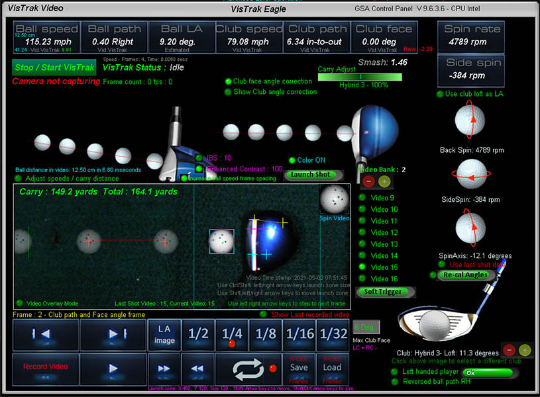Click the Re-cal Angles button
The height and width of the screenshot is (397, 540).
(465, 275)
